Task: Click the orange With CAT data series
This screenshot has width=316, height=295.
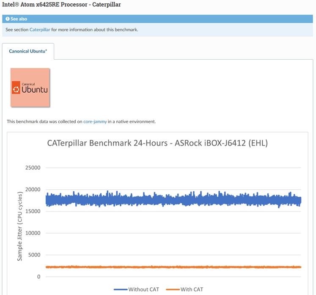Action: (x=173, y=267)
